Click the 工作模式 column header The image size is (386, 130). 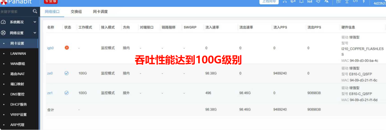pyautogui.click(x=85, y=27)
